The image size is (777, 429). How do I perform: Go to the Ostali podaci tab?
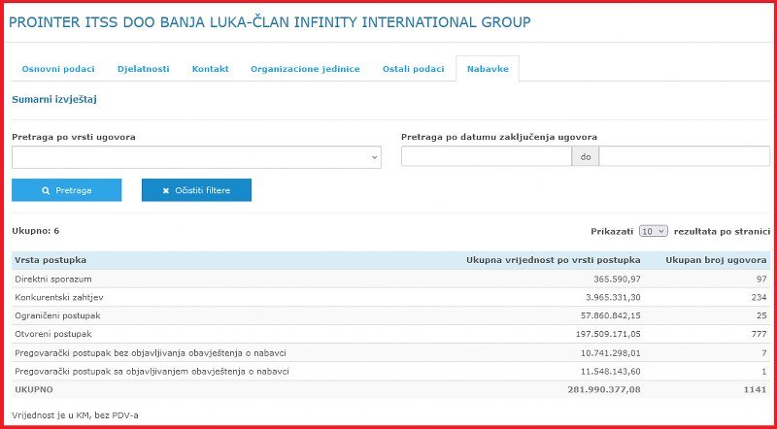point(414,69)
